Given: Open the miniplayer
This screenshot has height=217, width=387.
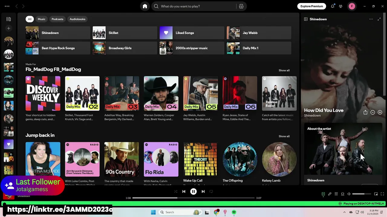Looking at the screenshot, I should click(x=376, y=194).
